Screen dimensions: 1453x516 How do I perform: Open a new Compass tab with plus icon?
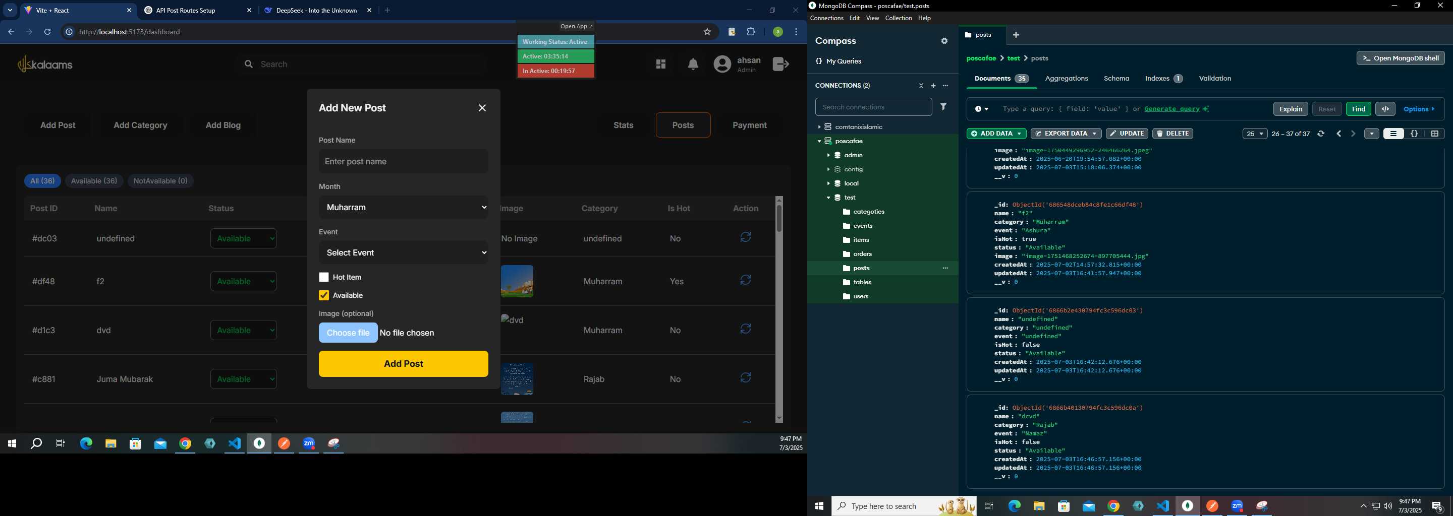click(x=1016, y=35)
